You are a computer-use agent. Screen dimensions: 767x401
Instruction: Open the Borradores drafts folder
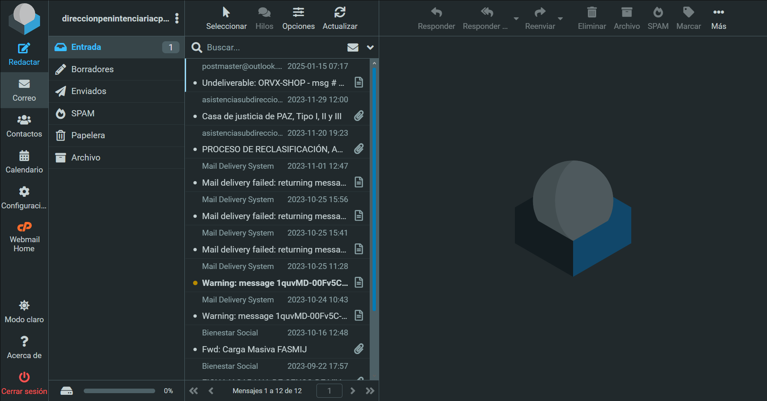[116, 69]
